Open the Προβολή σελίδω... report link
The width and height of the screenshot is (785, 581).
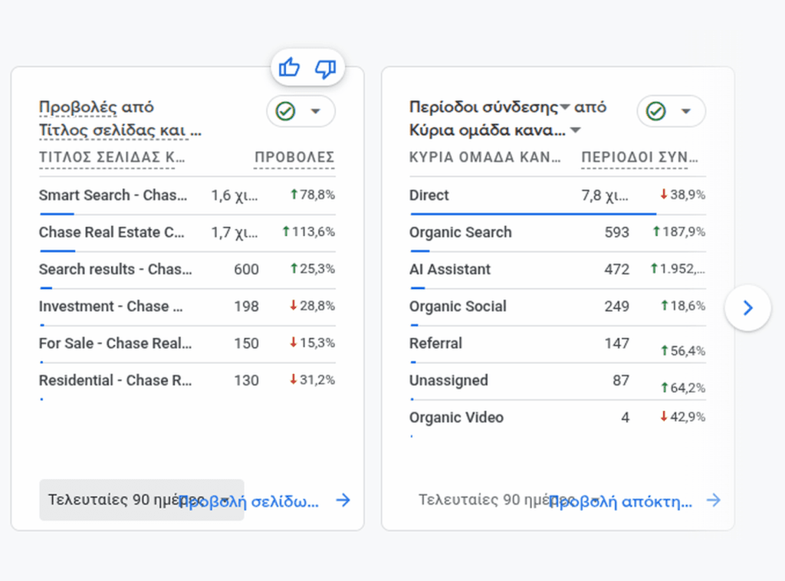point(249,501)
